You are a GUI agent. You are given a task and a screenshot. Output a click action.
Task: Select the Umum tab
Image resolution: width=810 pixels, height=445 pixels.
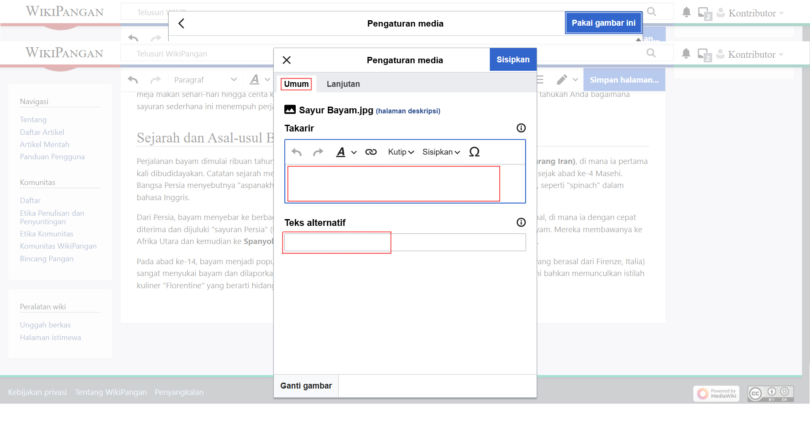[x=296, y=84]
